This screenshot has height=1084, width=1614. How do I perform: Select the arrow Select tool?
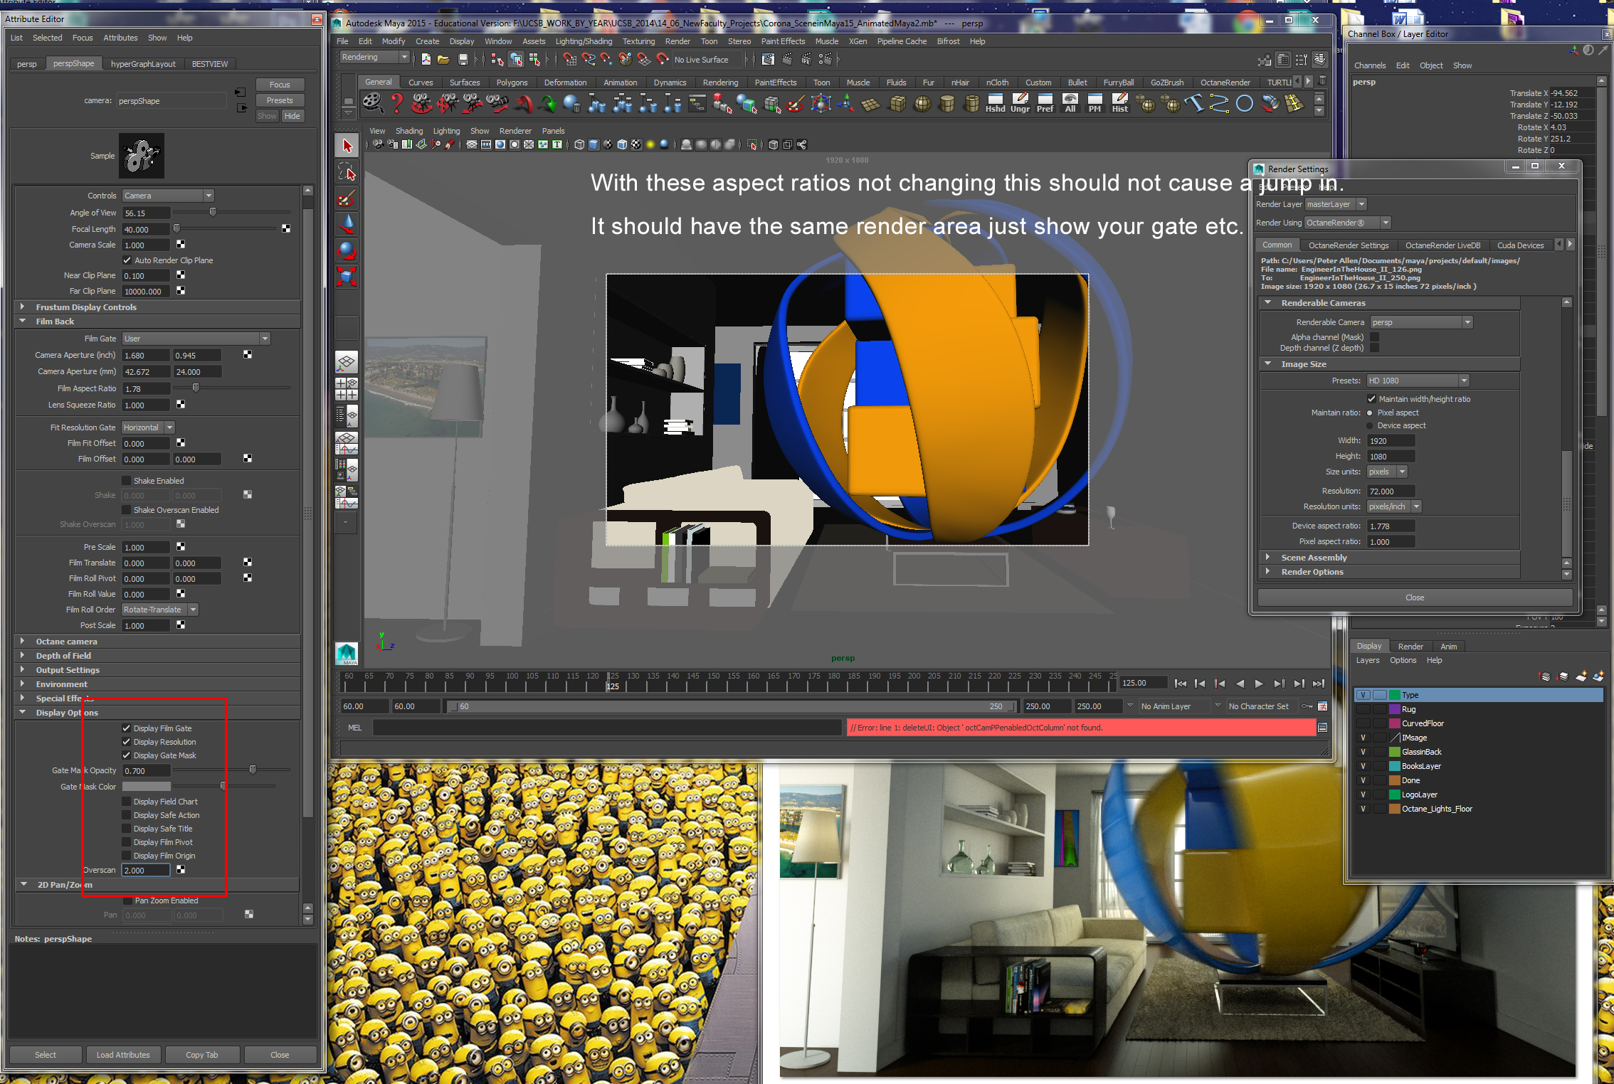click(x=347, y=146)
